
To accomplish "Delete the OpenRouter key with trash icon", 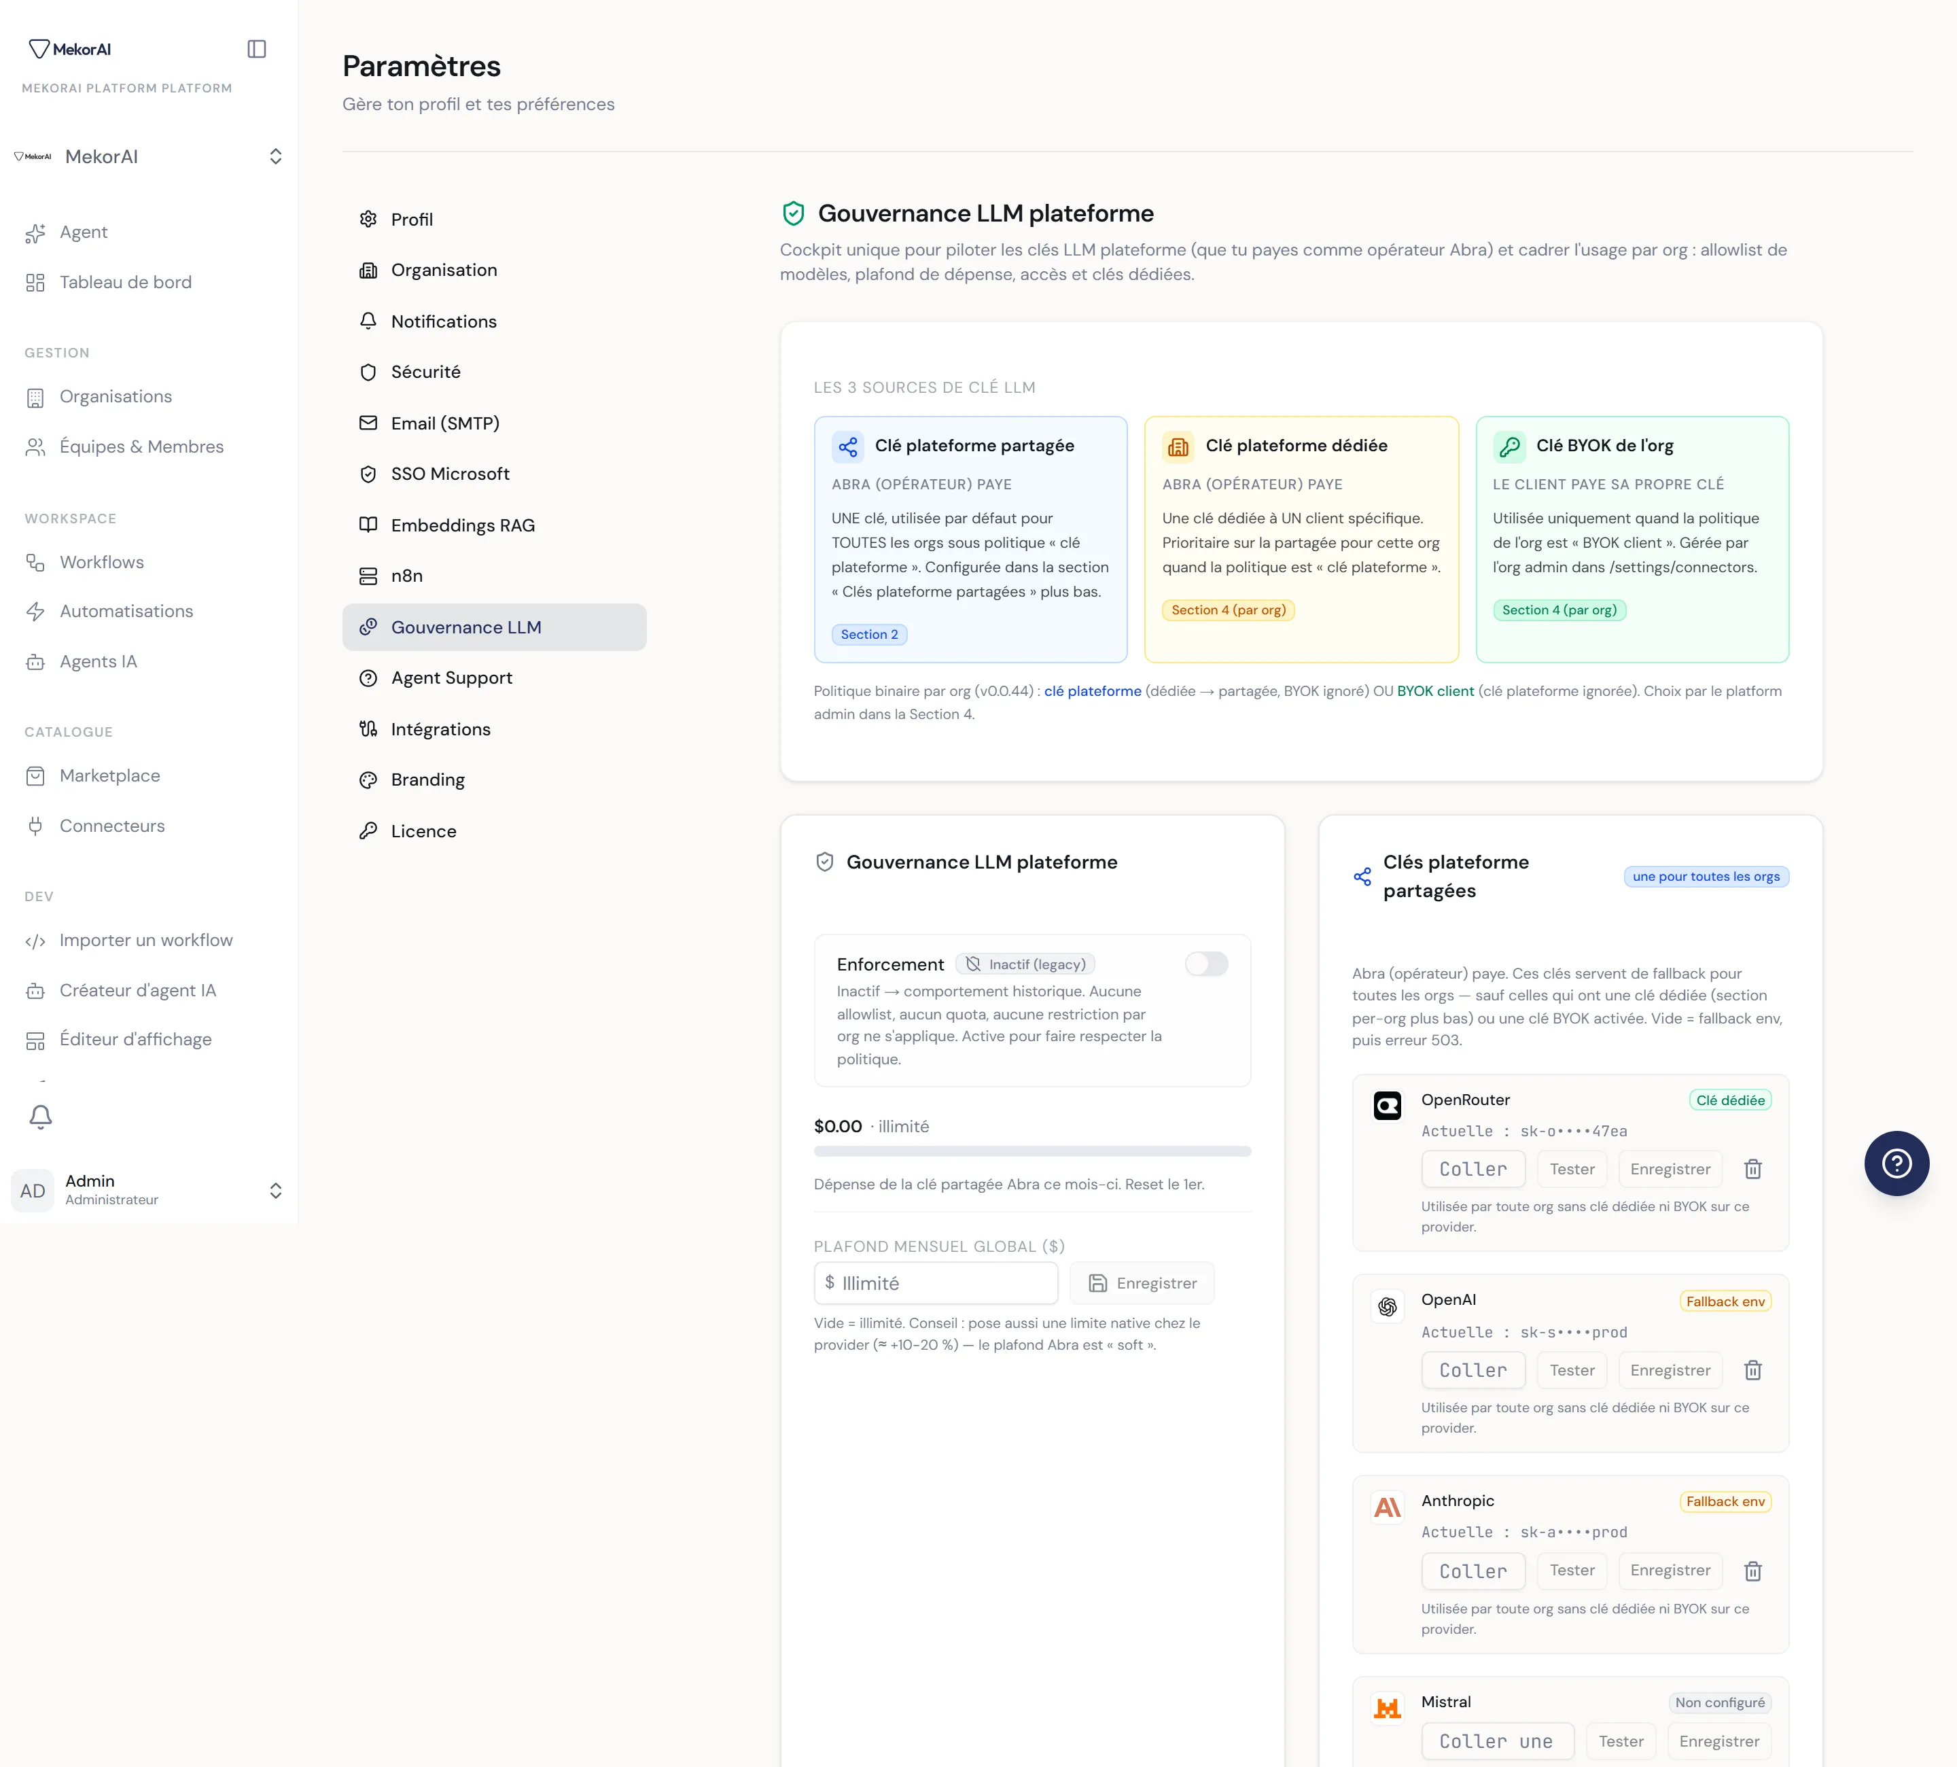I will tap(1752, 1169).
